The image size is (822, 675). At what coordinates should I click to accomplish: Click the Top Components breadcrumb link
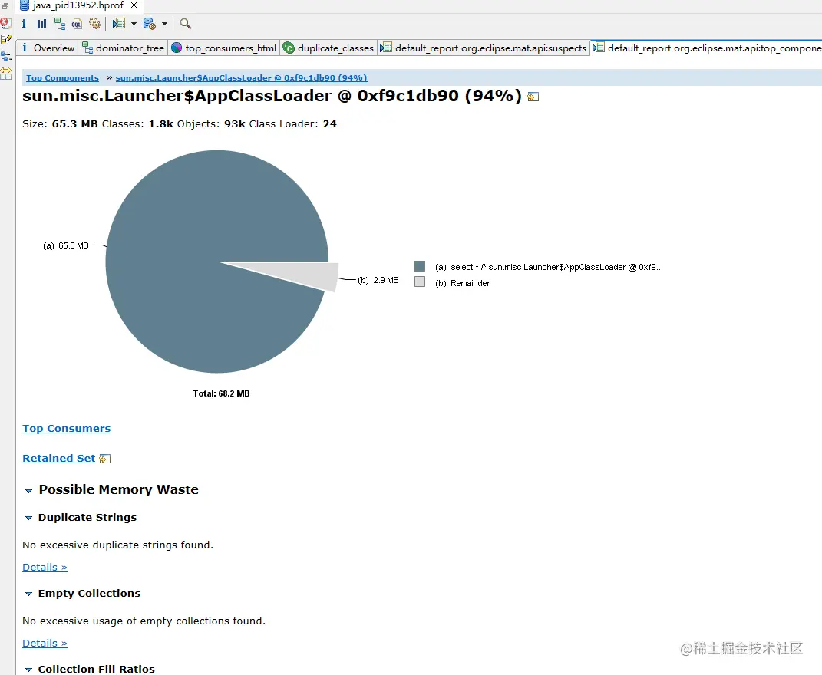click(62, 77)
